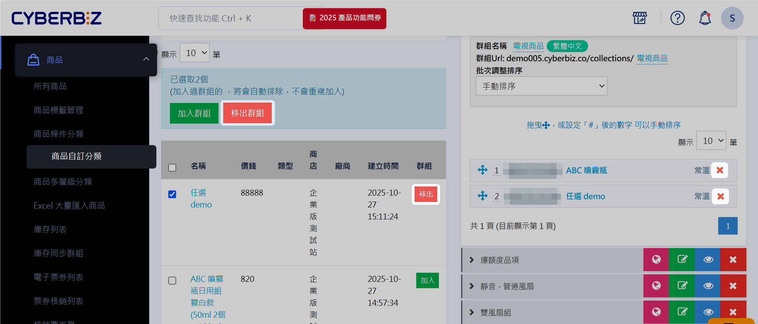Toggle the eye icon for 爆額度品項
The image size is (758, 324).
pos(707,260)
